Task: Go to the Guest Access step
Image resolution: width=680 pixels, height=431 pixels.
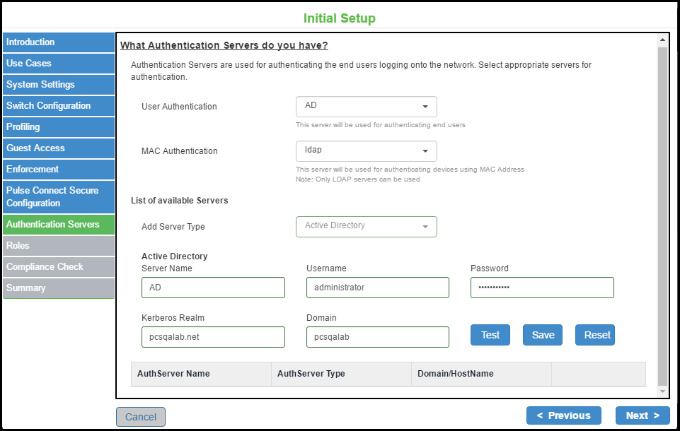Action: pyautogui.click(x=58, y=148)
